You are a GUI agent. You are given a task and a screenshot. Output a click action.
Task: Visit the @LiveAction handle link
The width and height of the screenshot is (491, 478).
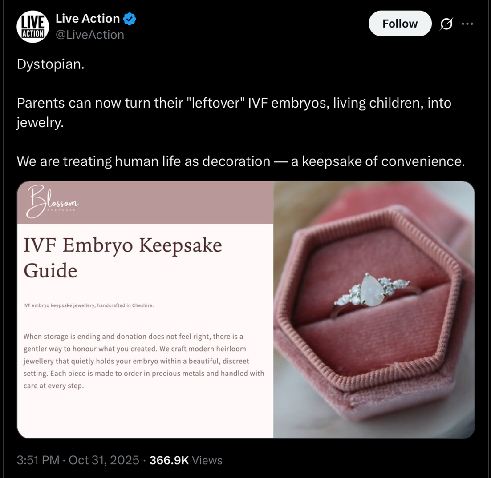click(x=89, y=35)
